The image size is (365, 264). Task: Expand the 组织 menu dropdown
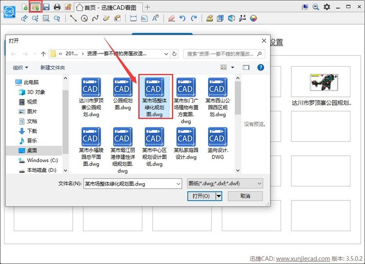pyautogui.click(x=21, y=68)
